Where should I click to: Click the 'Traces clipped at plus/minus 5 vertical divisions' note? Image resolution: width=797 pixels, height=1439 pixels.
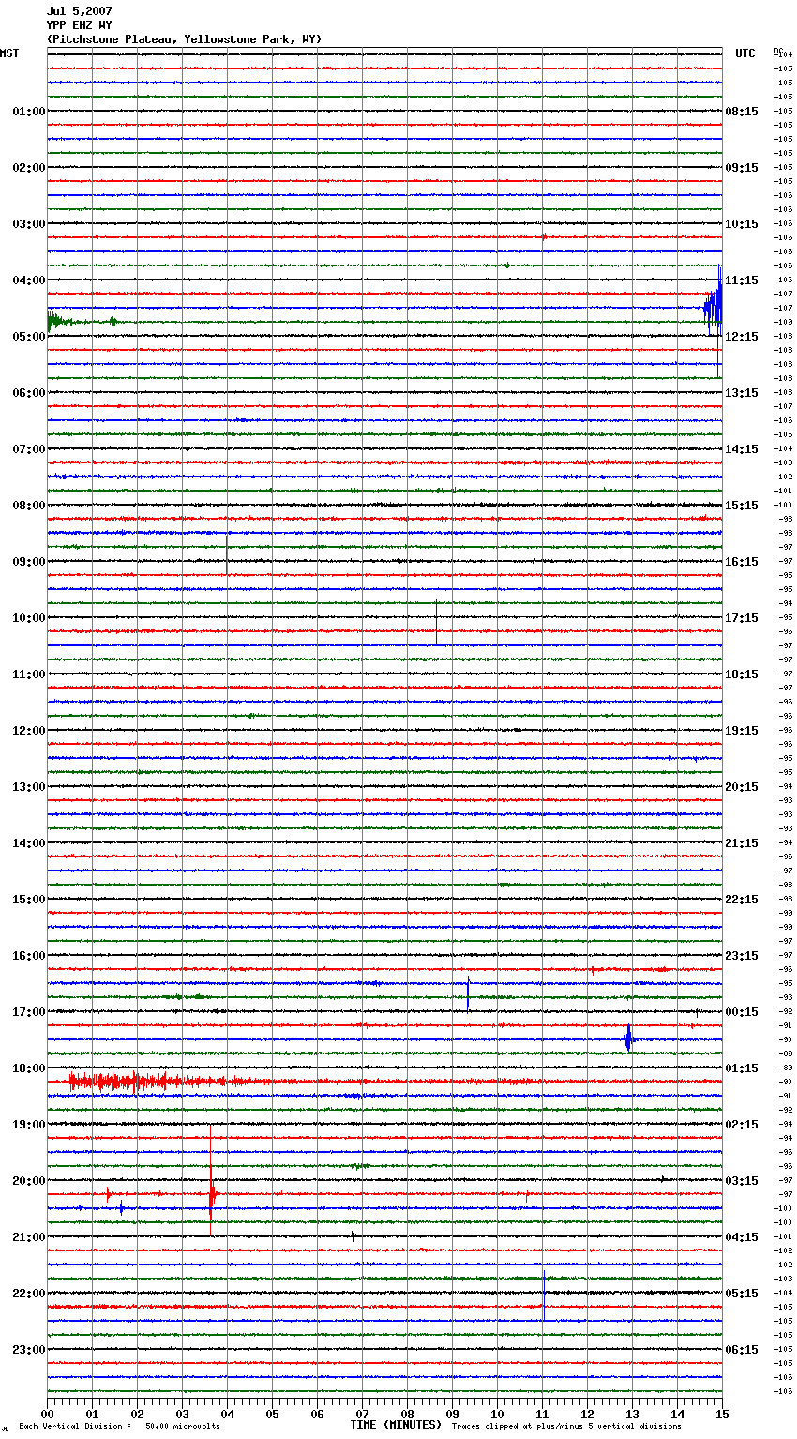[566, 1426]
